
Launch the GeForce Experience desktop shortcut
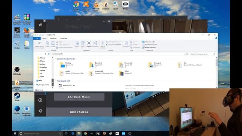[17, 32]
